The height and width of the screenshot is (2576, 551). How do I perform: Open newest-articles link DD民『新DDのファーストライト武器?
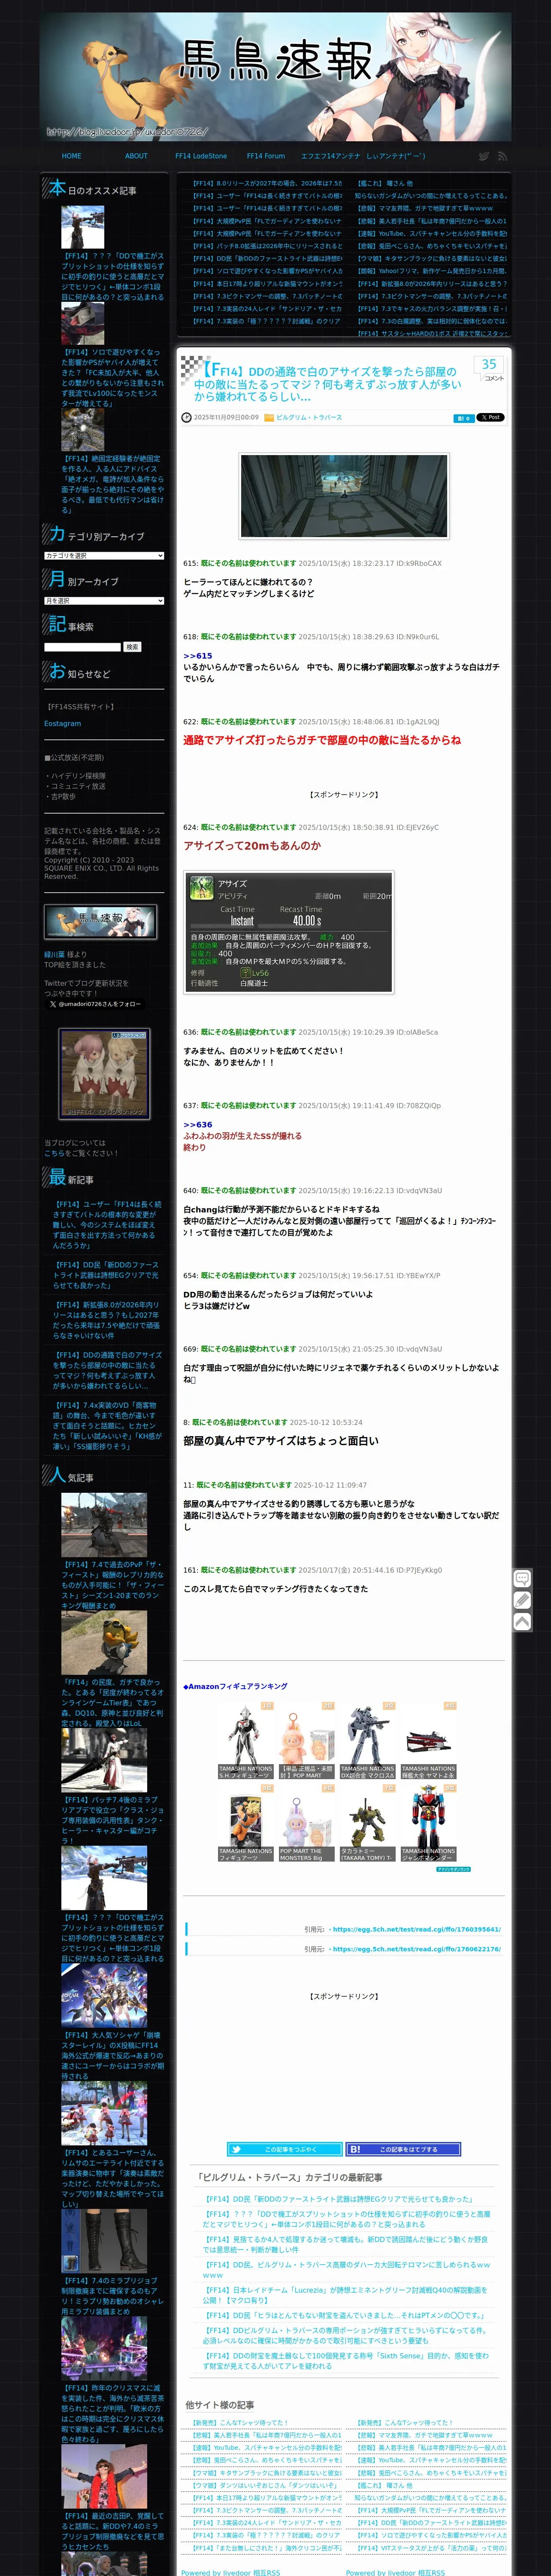click(x=106, y=1275)
